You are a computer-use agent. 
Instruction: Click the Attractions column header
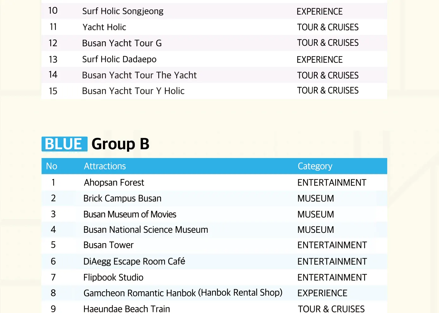coord(105,166)
